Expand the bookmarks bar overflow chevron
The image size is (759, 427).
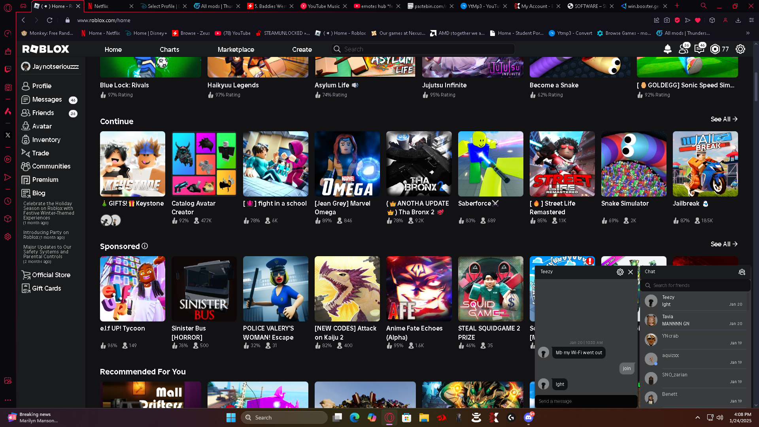pyautogui.click(x=748, y=33)
